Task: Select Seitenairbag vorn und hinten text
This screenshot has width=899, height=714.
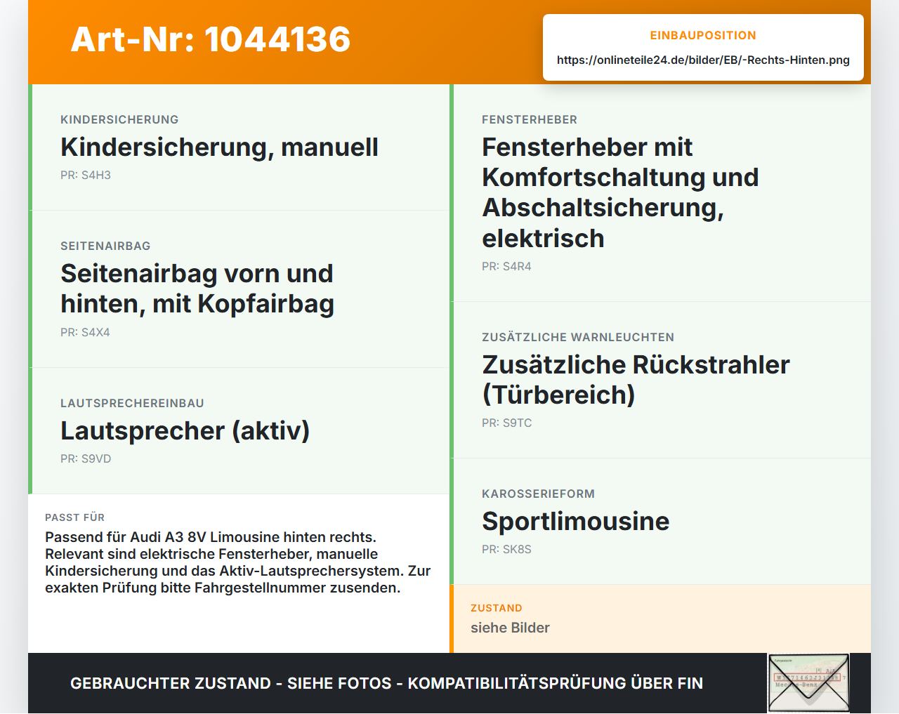Action: pos(197,289)
